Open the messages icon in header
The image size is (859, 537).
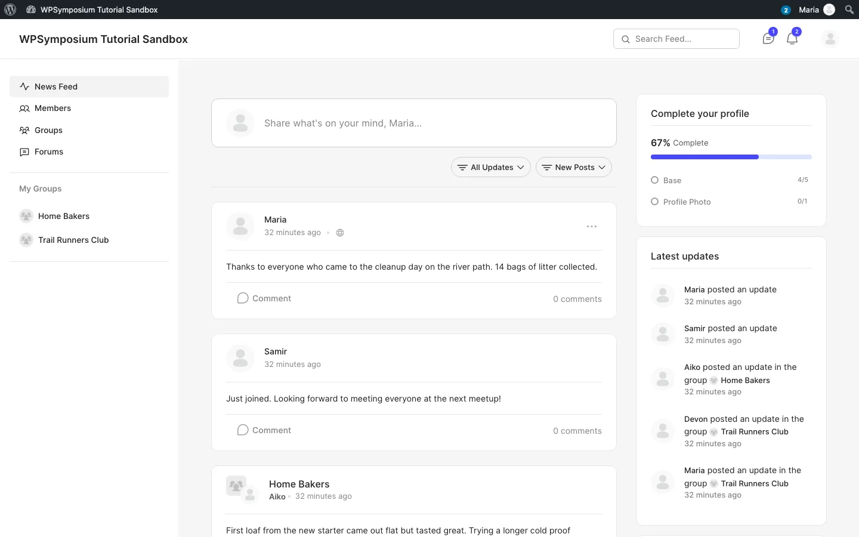[768, 39]
